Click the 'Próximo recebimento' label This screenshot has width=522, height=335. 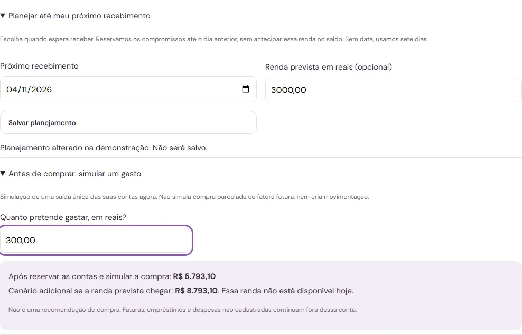coord(39,66)
